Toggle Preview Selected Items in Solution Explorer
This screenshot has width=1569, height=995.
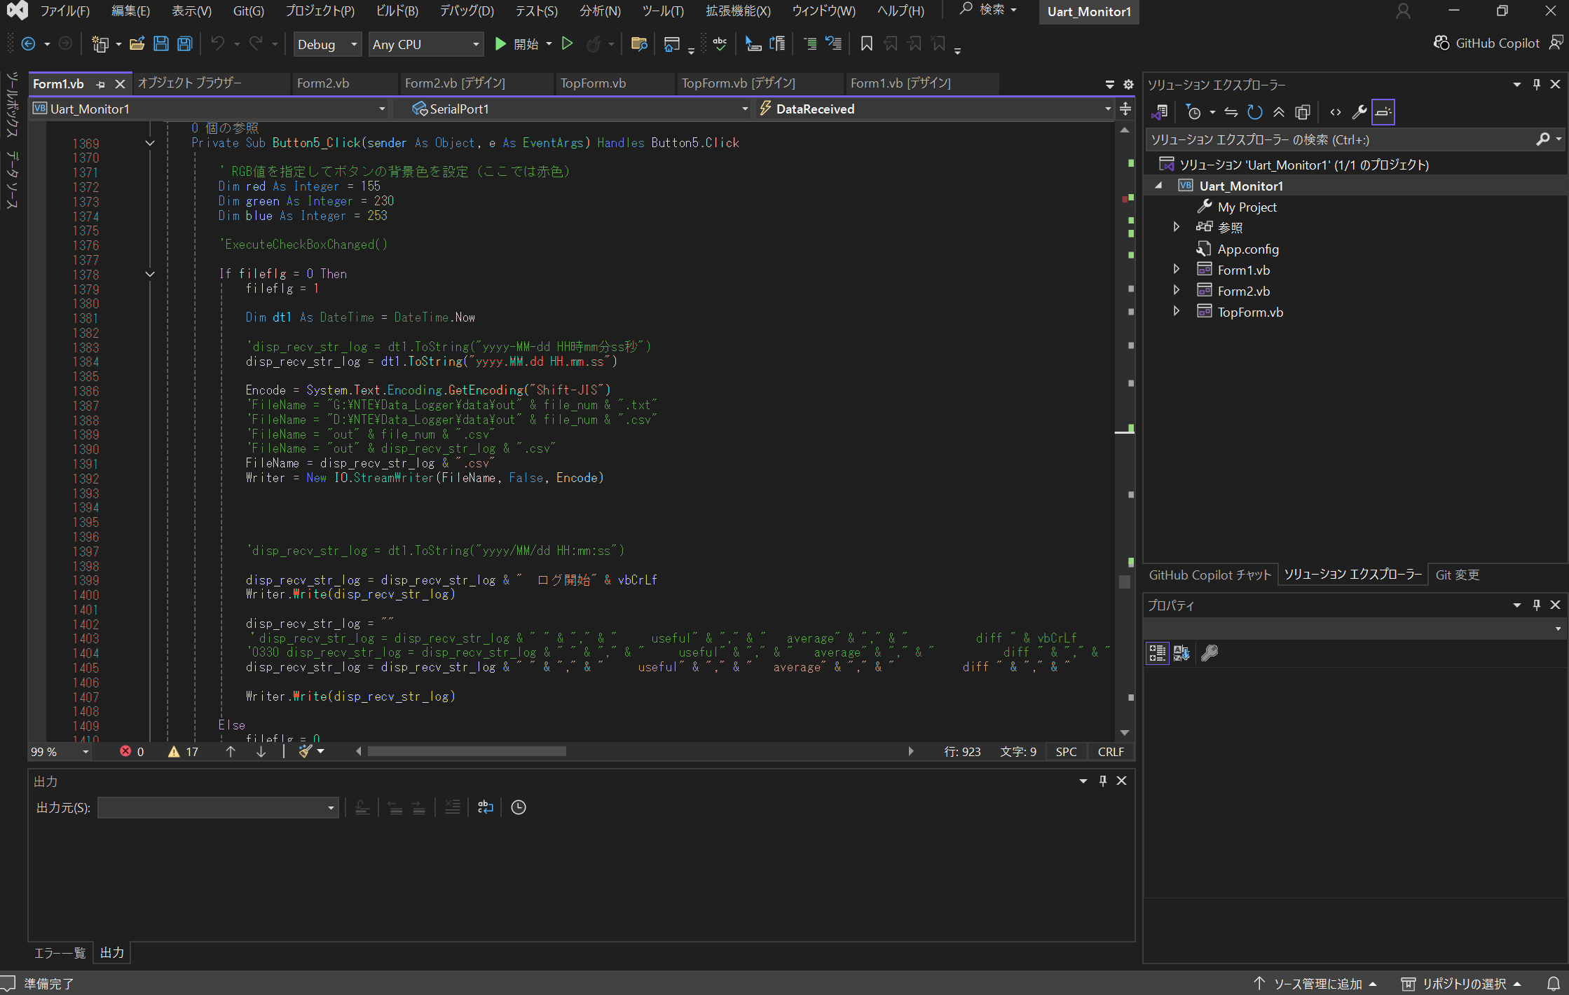click(1383, 112)
